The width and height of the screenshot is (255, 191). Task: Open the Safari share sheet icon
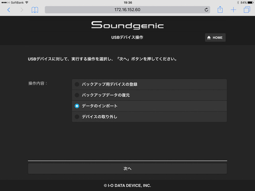[x=220, y=10]
